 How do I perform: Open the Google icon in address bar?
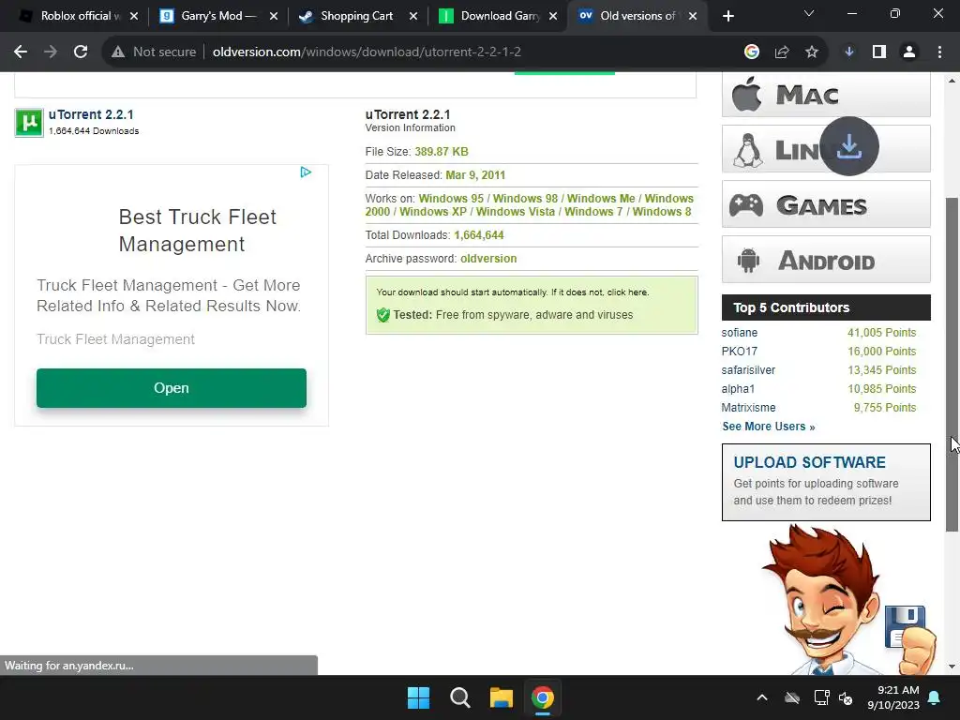[752, 52]
